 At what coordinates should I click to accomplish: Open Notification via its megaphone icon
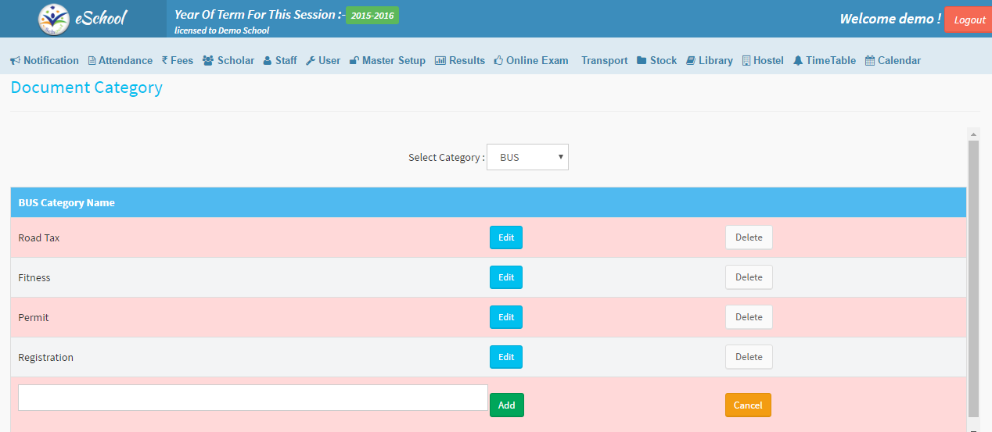15,61
